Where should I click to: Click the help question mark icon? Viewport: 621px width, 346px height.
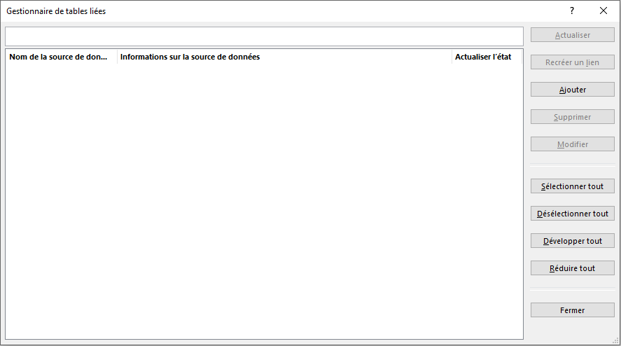coord(572,11)
